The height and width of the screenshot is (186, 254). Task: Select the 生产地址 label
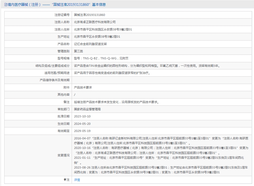click(x=63, y=37)
